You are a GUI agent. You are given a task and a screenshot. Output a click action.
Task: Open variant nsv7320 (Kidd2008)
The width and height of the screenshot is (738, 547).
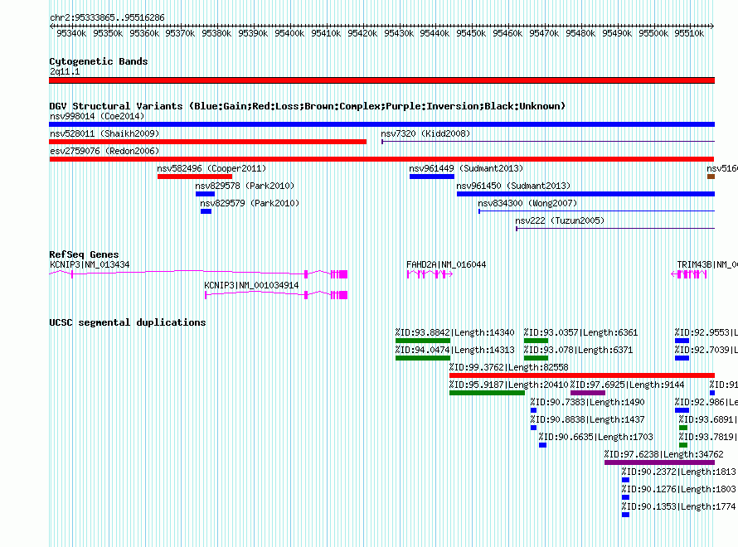[425, 133]
